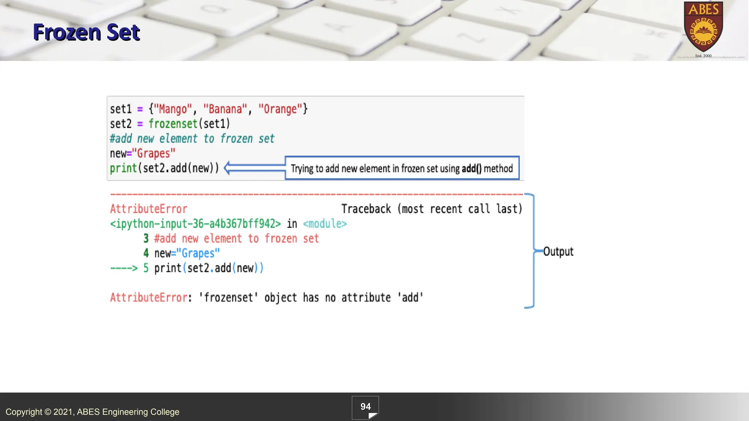Click the arrow marker at line 5
Screen dimensions: 749x421
click(x=124, y=268)
